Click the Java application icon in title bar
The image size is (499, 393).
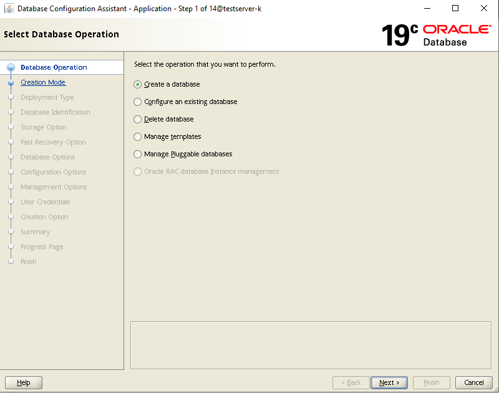point(9,9)
